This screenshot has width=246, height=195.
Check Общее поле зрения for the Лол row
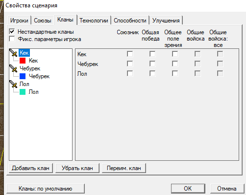175,73
